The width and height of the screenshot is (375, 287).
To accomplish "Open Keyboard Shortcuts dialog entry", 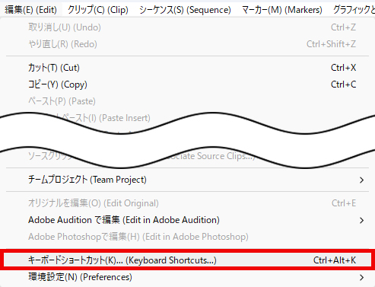I will [188, 260].
